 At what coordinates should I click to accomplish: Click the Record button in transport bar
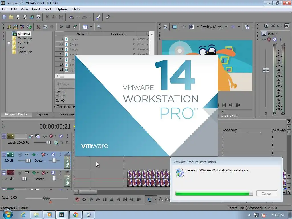pyautogui.click(x=77, y=199)
